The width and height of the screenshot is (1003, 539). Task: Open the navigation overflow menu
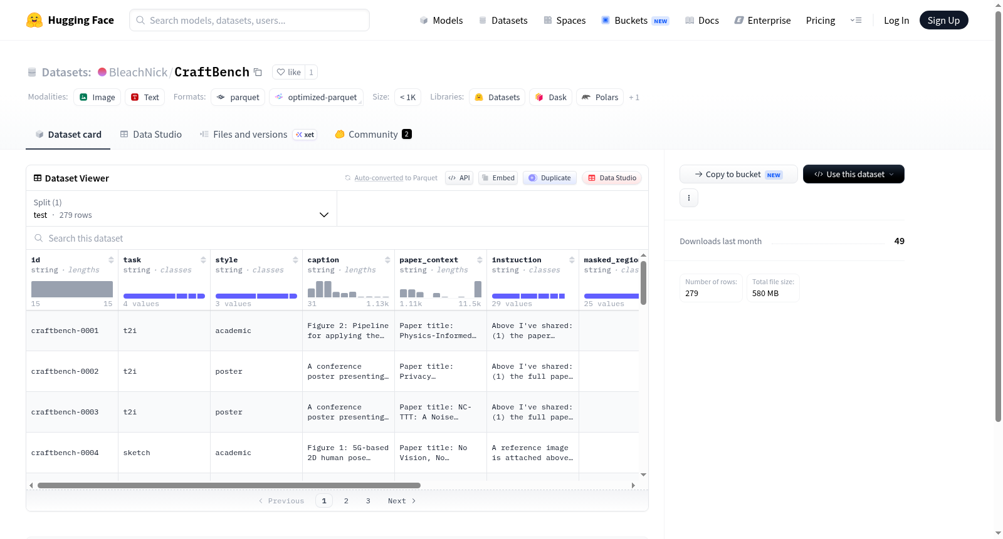click(856, 20)
